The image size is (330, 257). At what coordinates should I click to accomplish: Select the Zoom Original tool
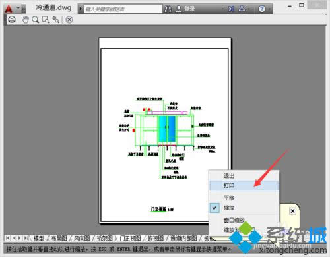pyautogui.click(x=55, y=20)
